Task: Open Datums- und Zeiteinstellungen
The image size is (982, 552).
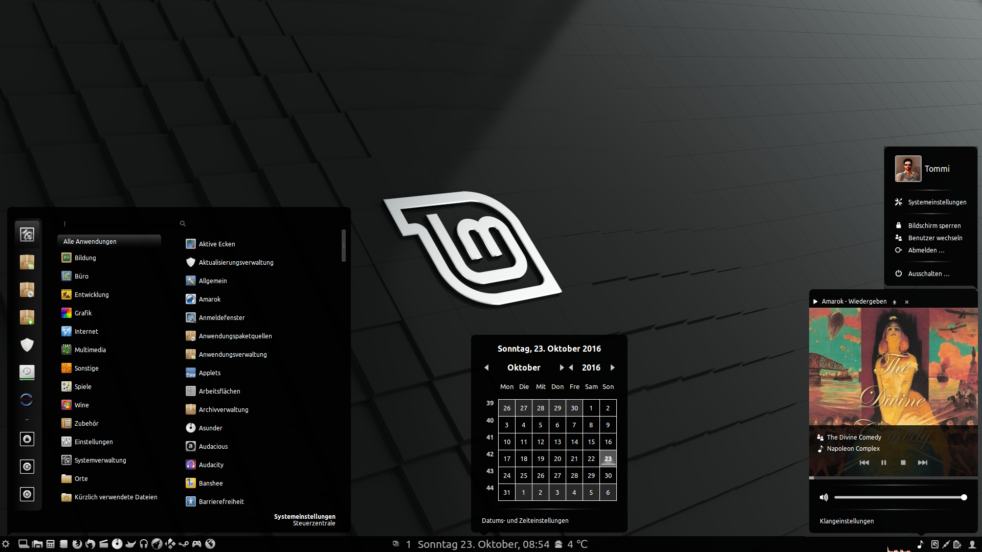Action: coord(525,520)
